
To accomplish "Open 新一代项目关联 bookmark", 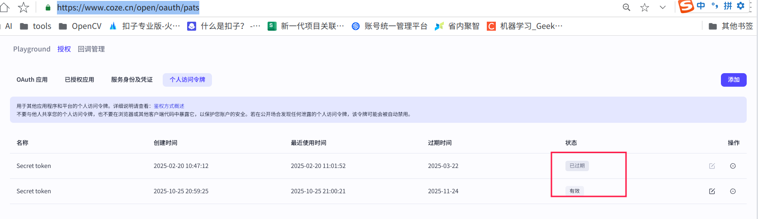I will [x=306, y=26].
